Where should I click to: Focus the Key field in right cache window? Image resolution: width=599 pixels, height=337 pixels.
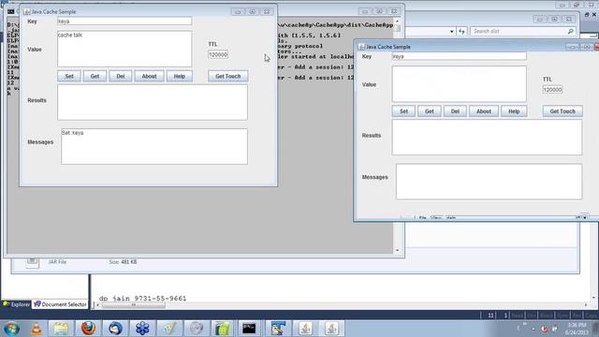click(x=460, y=56)
